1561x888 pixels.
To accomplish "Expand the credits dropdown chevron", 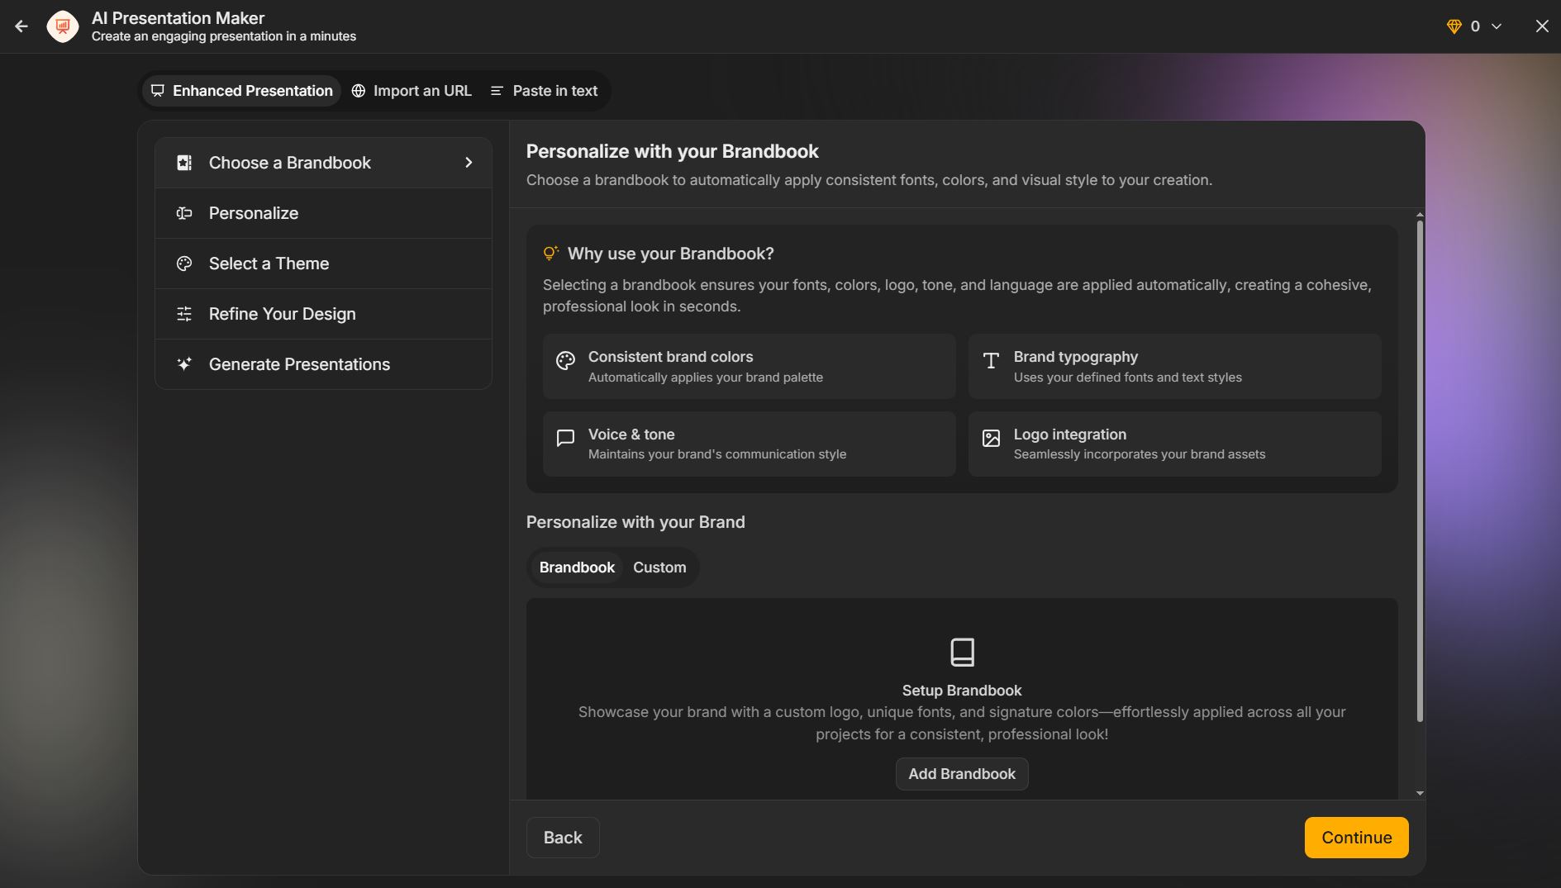I will coord(1496,26).
